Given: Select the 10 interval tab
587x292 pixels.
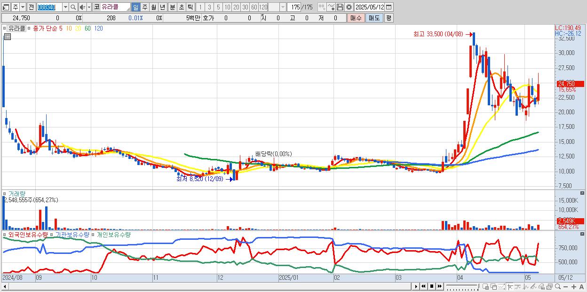Looking at the screenshot, I should coord(227,7).
